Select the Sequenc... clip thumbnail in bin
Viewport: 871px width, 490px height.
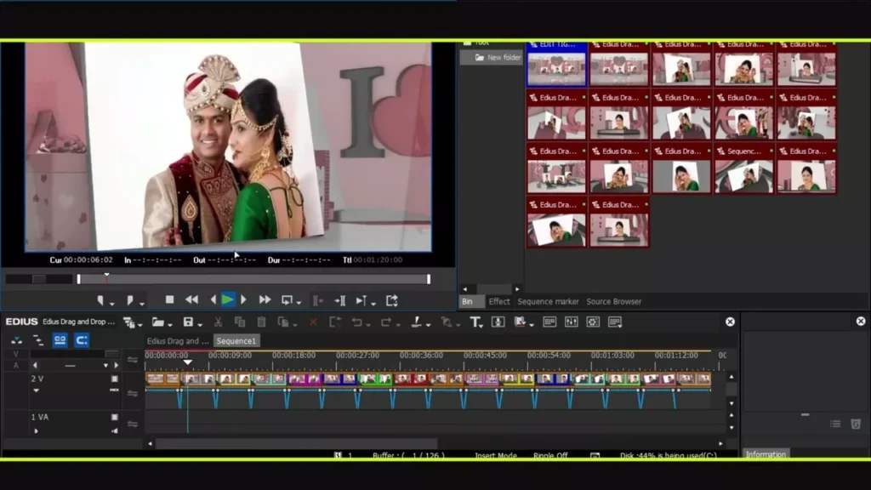click(743, 169)
